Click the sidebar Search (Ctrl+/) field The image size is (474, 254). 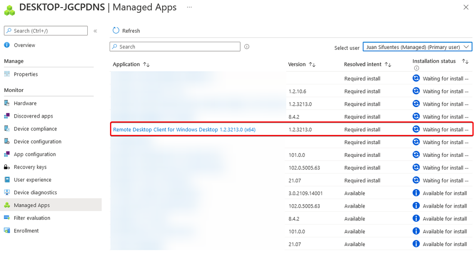46,30
